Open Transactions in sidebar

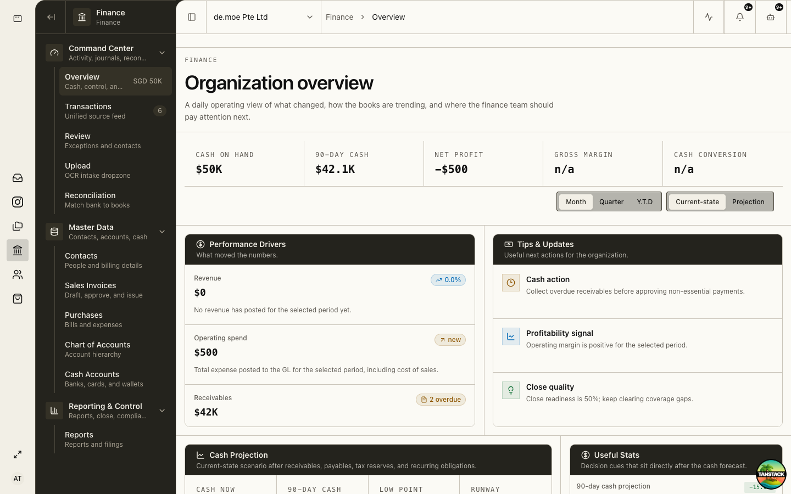coord(115,111)
